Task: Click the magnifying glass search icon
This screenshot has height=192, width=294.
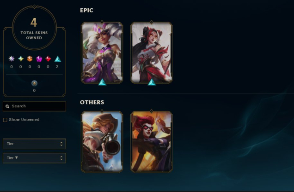Action: (x=7, y=106)
